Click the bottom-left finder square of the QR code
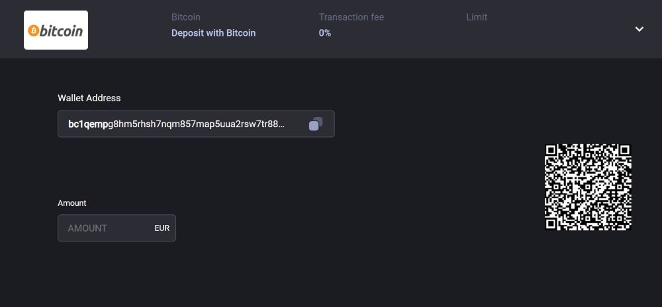Screen dimensions: 662x307 point(551,224)
